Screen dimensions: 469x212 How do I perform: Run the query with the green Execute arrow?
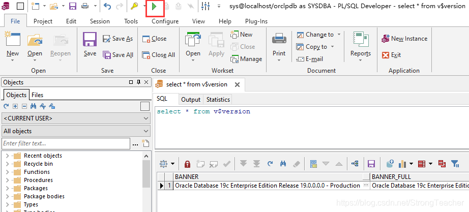(154, 6)
